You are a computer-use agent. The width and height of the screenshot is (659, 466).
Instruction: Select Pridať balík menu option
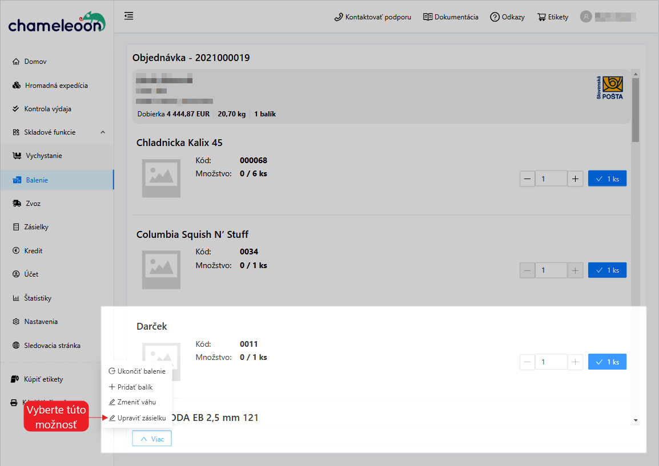[x=131, y=387]
